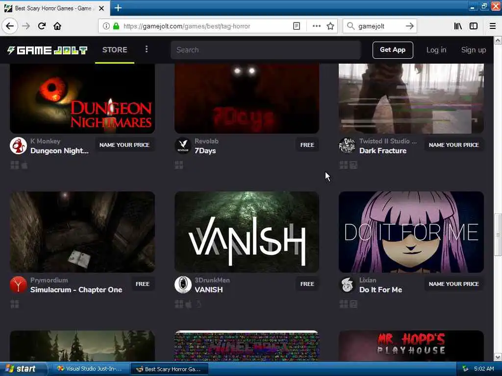Click Twisted II Studio developer avatar
The image size is (502, 376).
pos(348,146)
